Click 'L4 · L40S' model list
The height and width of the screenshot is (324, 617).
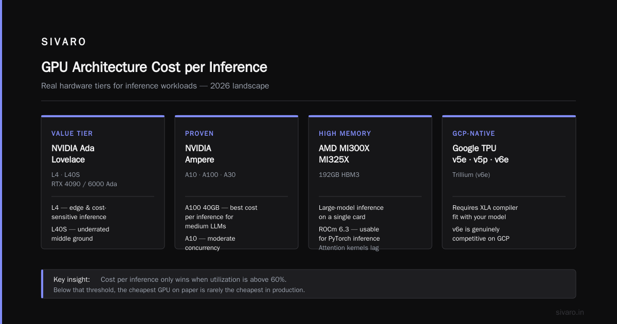coord(67,175)
